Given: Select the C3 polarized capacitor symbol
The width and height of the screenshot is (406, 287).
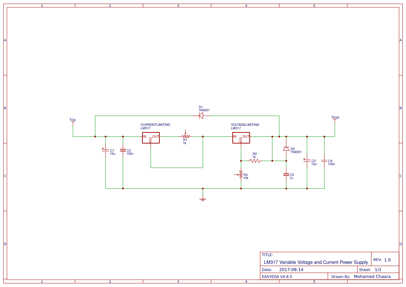Looking at the screenshot, I should [307, 160].
